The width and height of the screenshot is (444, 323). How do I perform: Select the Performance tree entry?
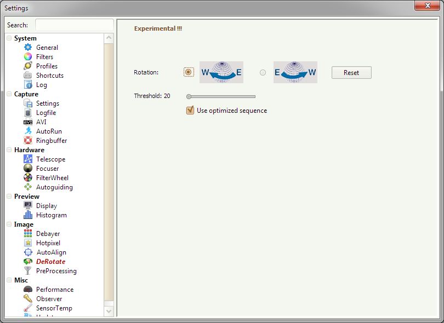55,290
